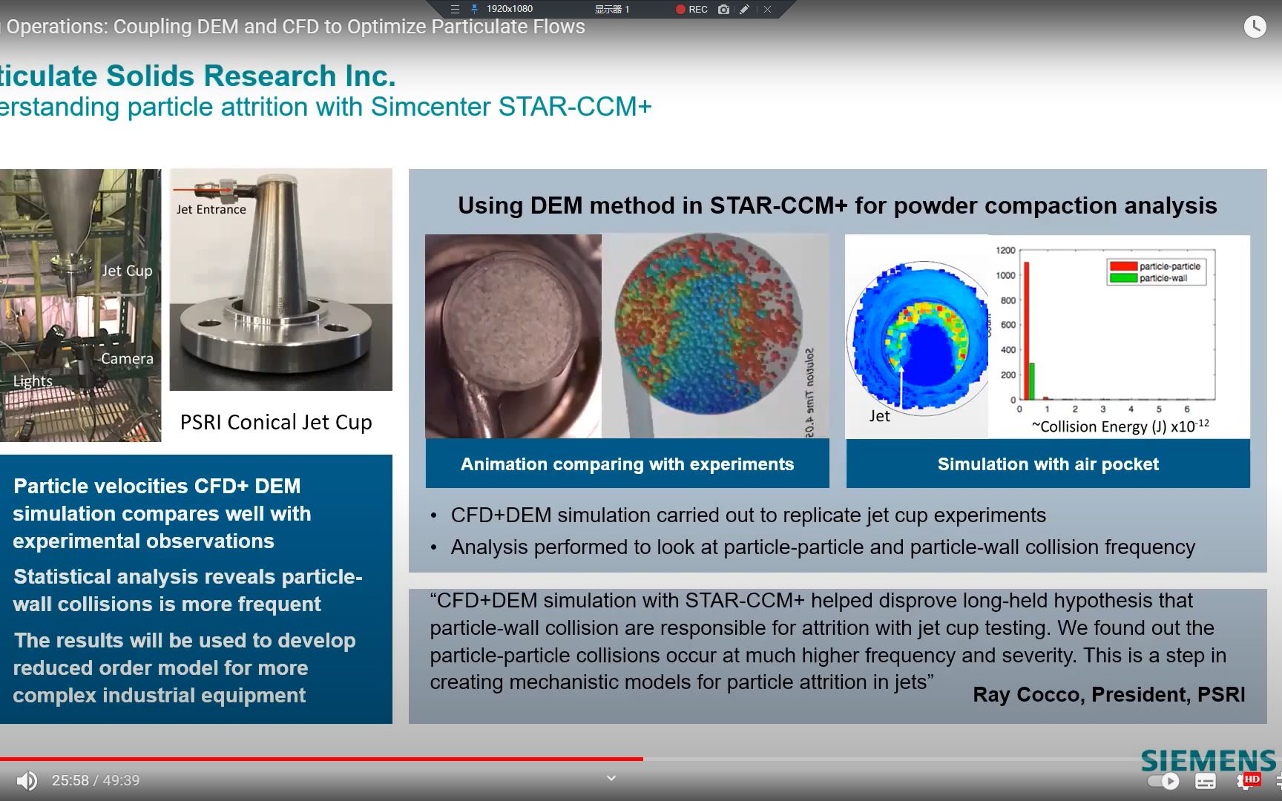The width and height of the screenshot is (1282, 801).
Task: Click the powder compaction animation image
Action: [x=627, y=336]
